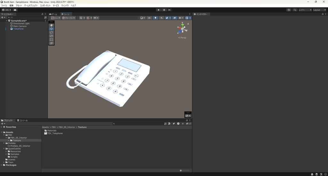
Task: Open the draw mode shading dropdown
Action: point(143,18)
